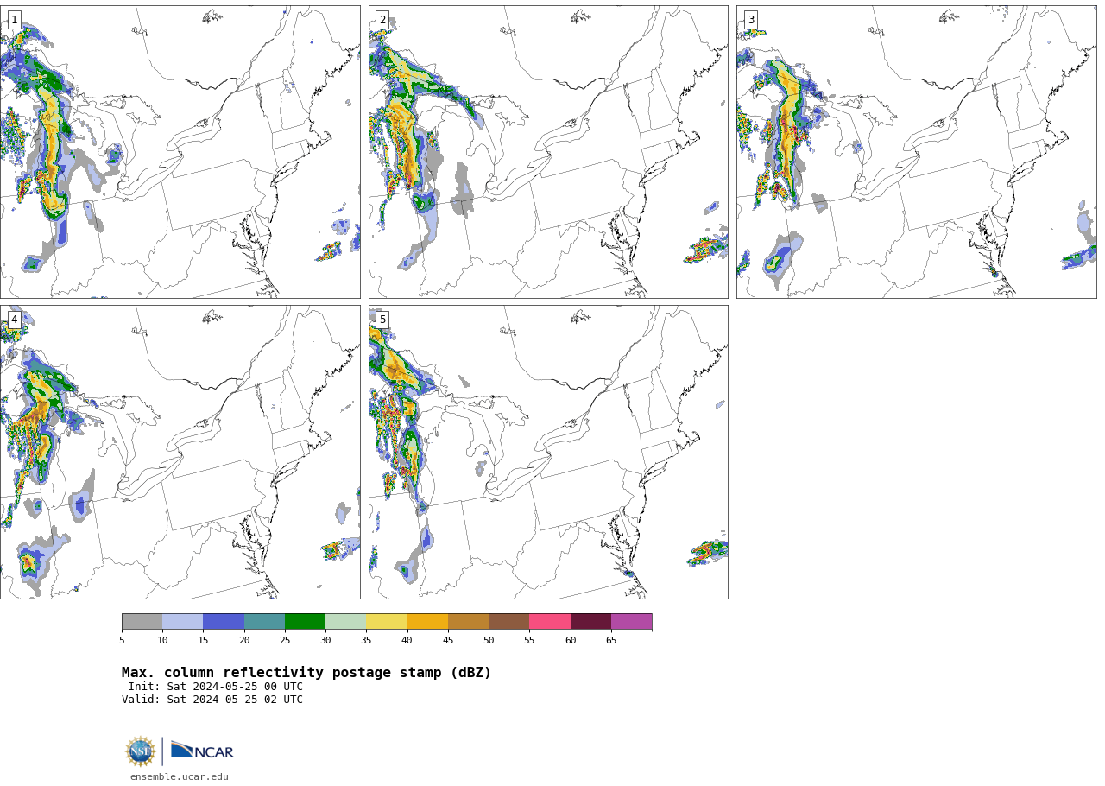Click the gray 5-10 dBZ color swatch

point(142,622)
